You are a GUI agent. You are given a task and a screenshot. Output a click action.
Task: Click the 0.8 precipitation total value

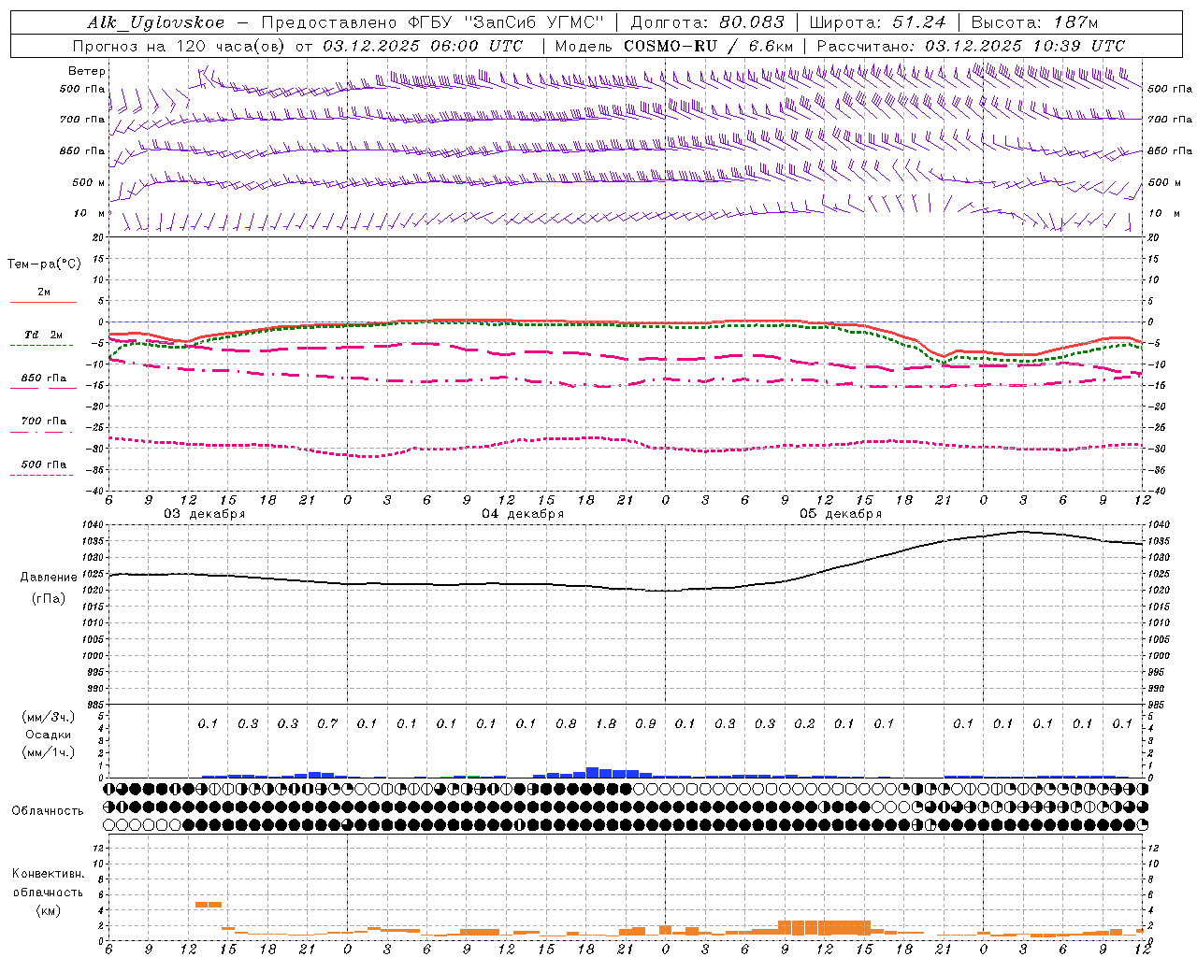point(566,723)
